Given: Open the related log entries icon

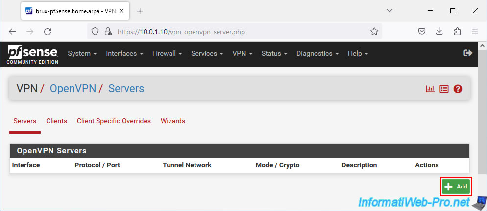Looking at the screenshot, I should tap(444, 89).
